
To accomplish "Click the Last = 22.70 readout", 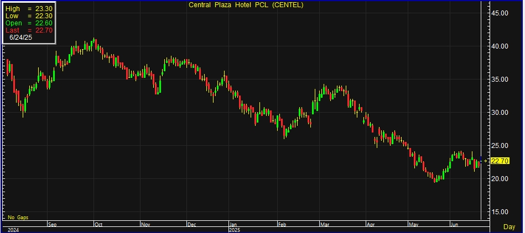I will [x=28, y=30].
